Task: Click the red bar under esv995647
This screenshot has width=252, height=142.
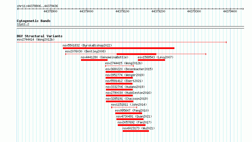Action: [129, 113]
